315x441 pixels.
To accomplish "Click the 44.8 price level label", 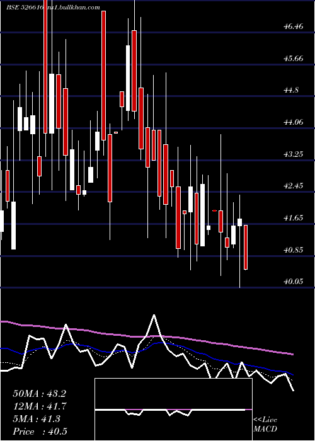I will tap(291, 90).
